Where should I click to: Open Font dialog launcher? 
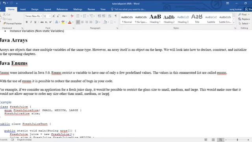74,28
